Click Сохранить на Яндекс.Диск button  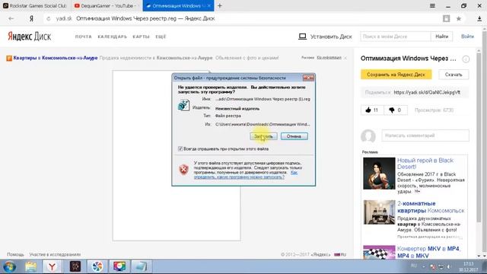[x=396, y=75]
